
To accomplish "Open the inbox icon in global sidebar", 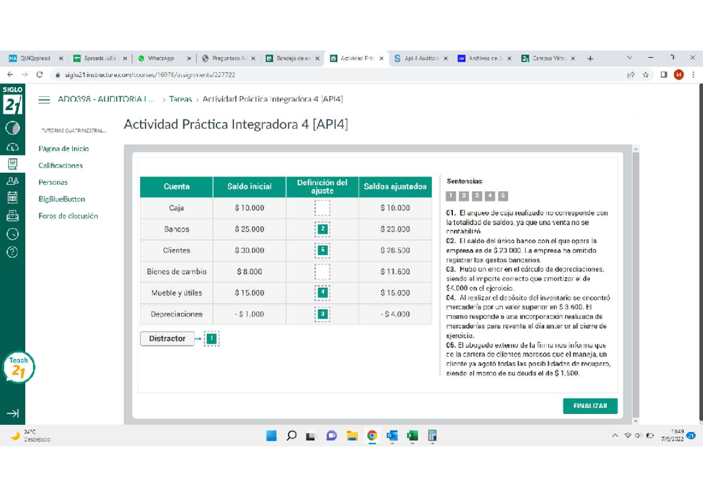I will point(12,216).
